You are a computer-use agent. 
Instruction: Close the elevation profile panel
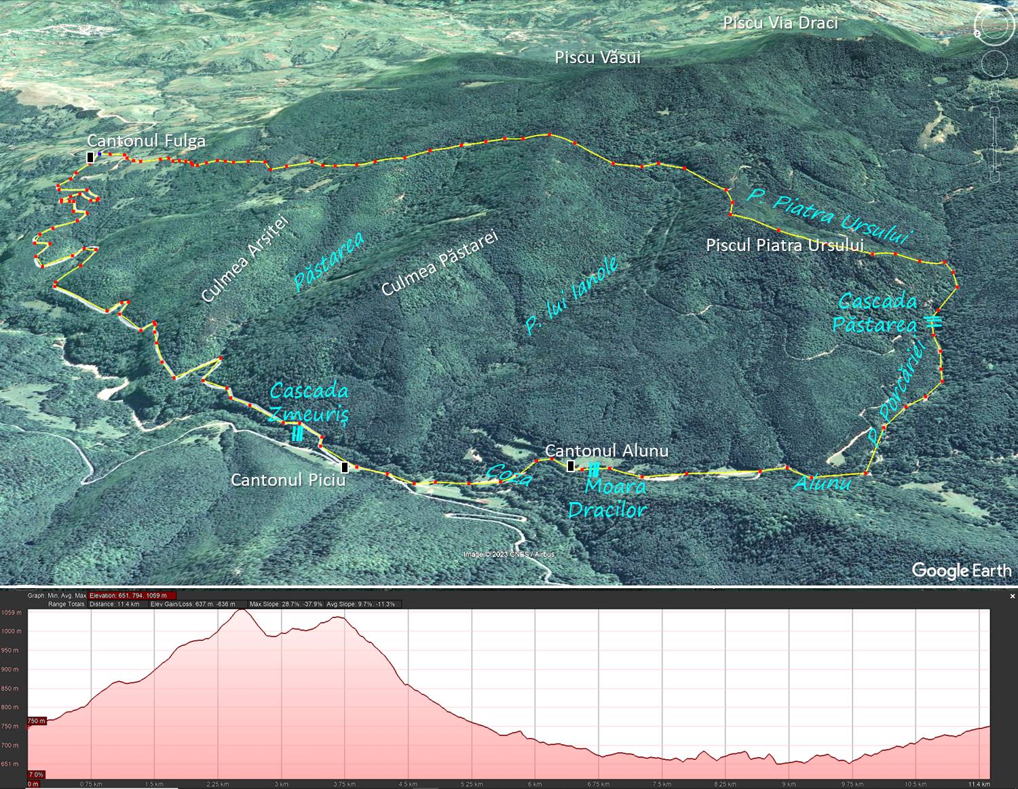click(1013, 596)
